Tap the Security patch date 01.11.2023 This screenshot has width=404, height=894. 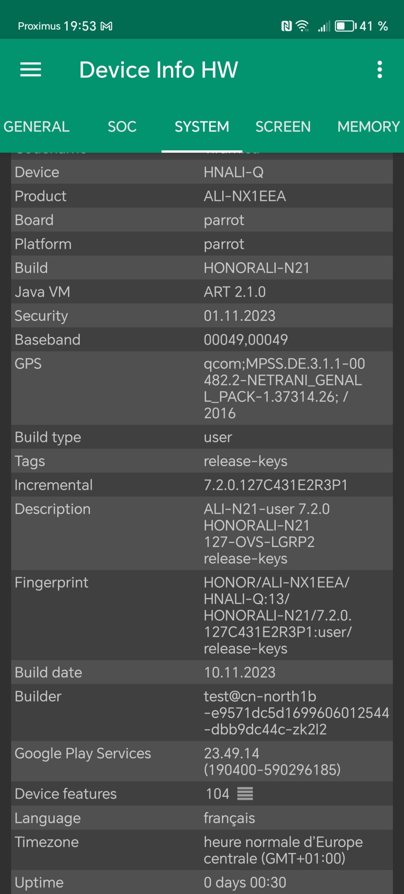[x=240, y=316]
